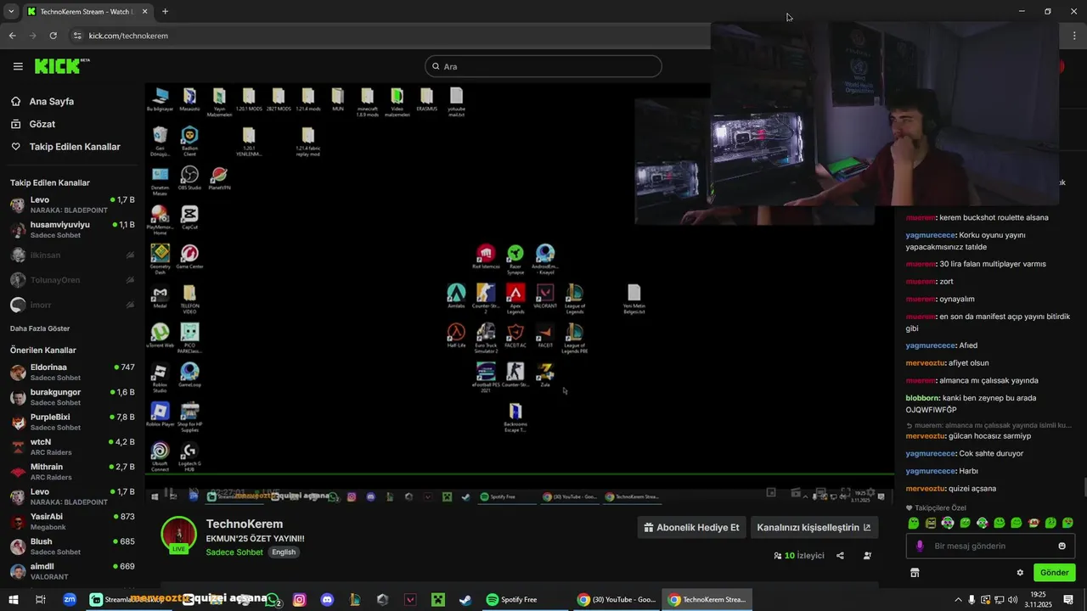Open Task View on the taskbar
The image size is (1087, 611).
click(40, 599)
